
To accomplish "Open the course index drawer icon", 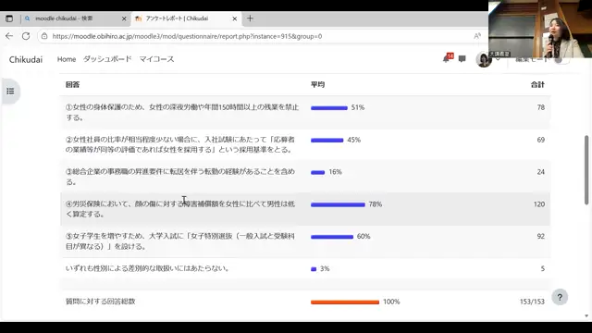I will click(x=10, y=92).
